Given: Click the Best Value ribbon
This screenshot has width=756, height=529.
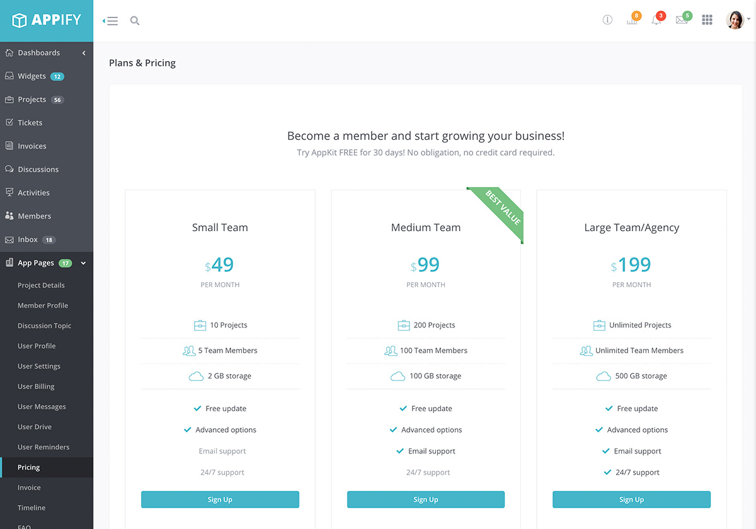Looking at the screenshot, I should [503, 207].
